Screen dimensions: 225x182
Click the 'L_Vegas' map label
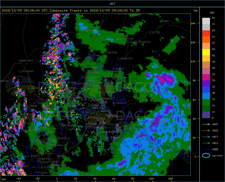click(32, 106)
